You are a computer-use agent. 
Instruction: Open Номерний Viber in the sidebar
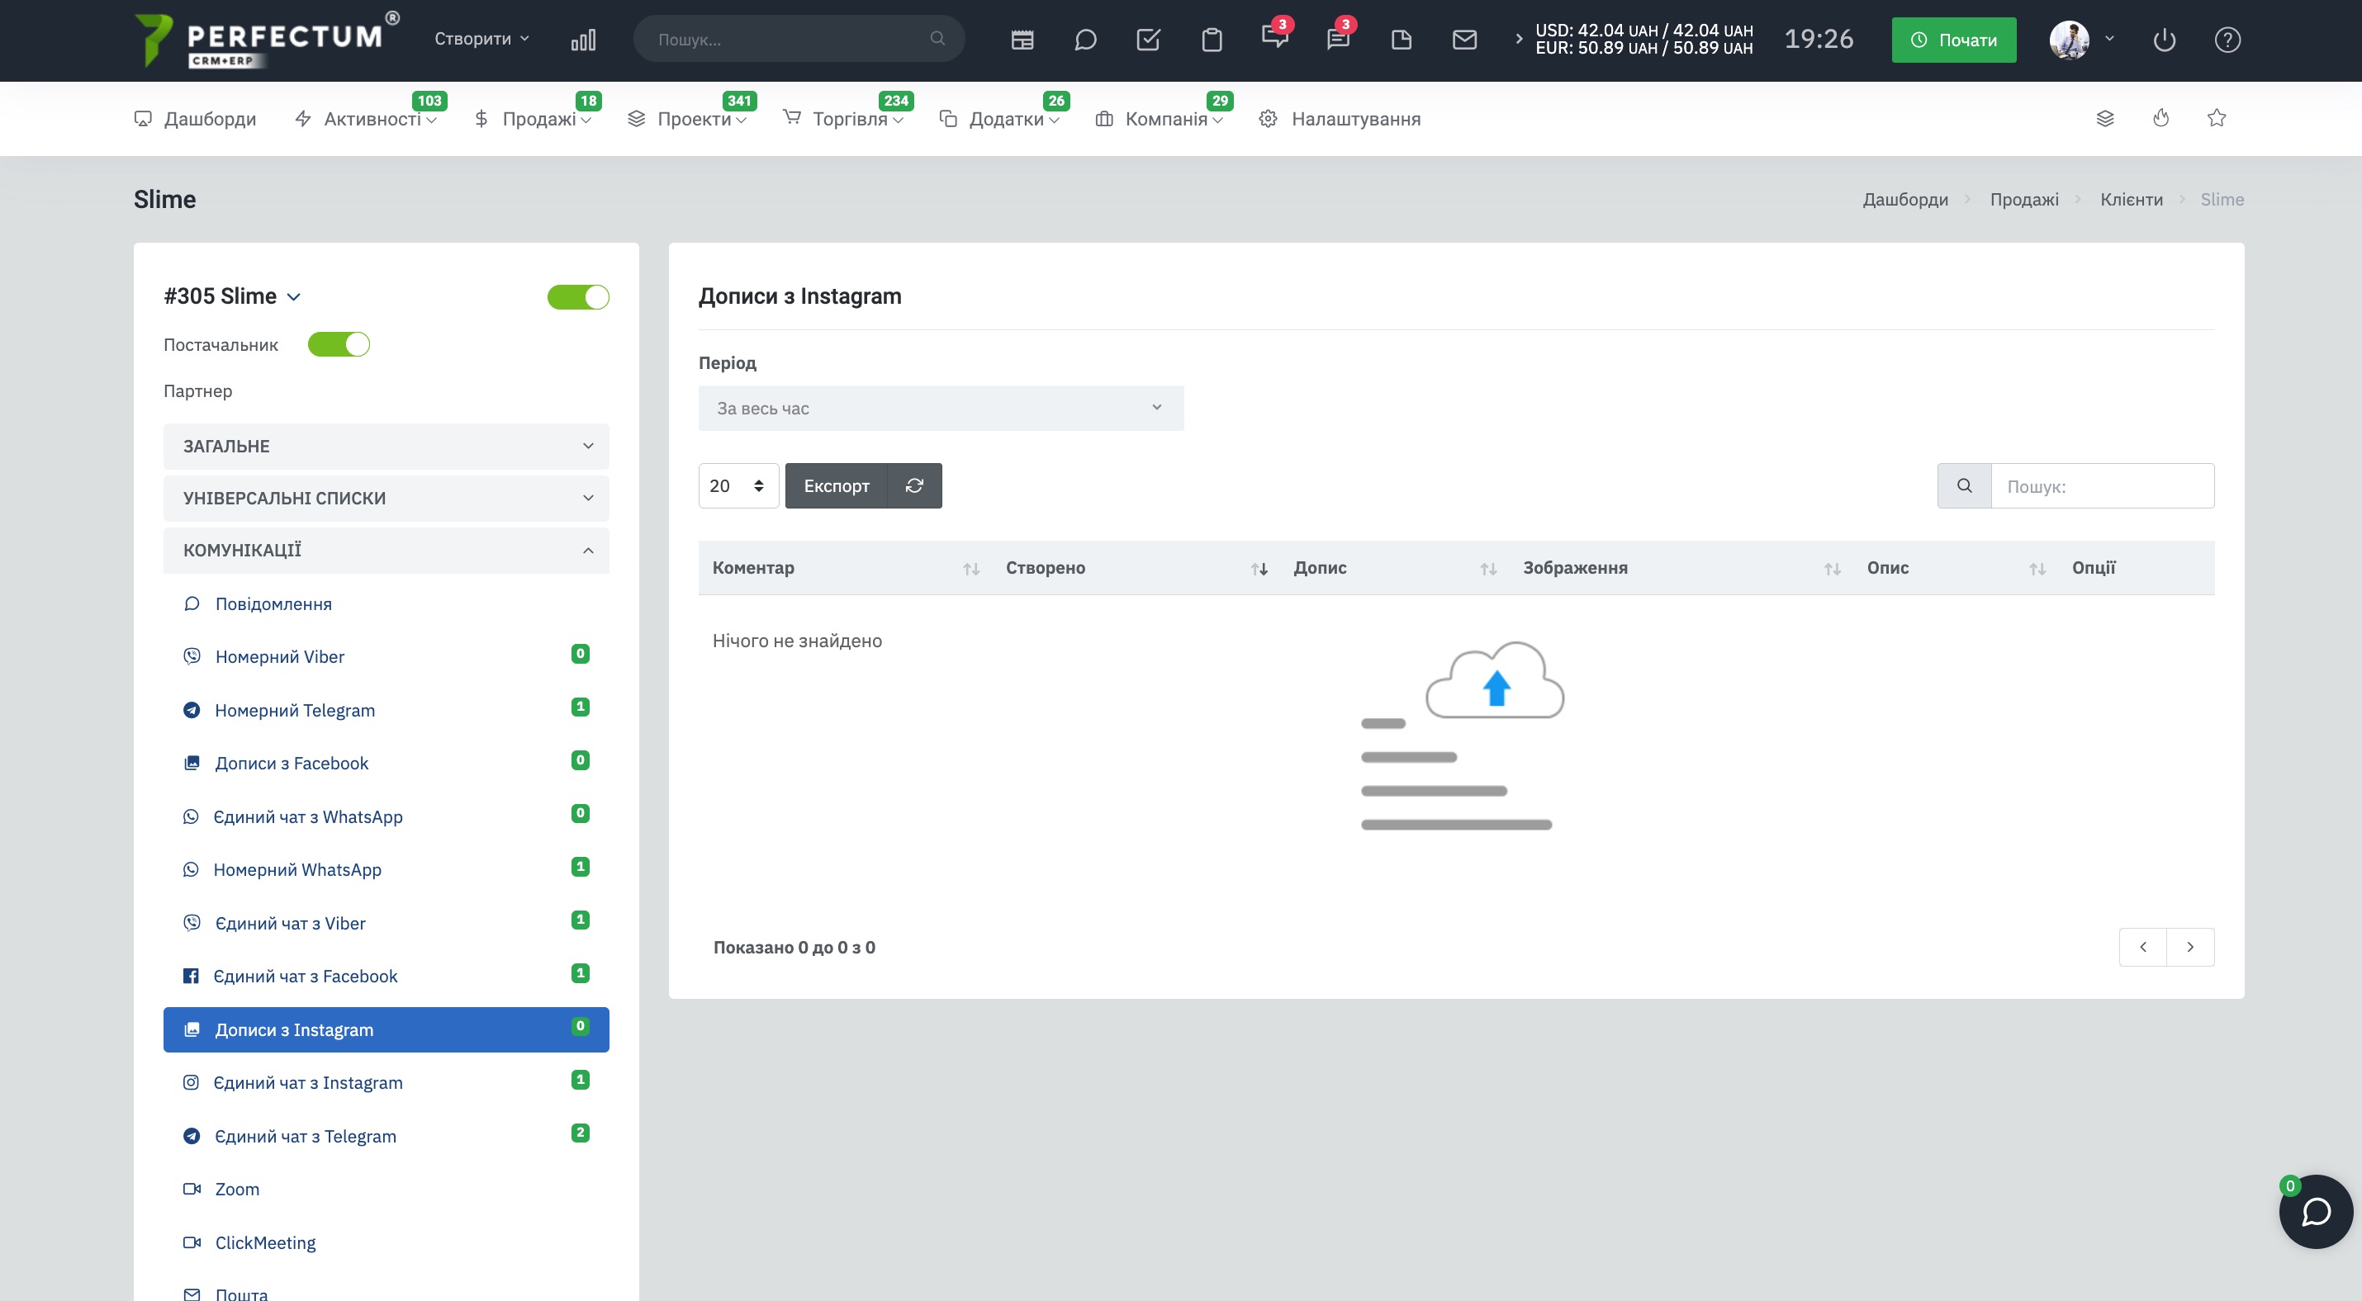tap(386, 657)
